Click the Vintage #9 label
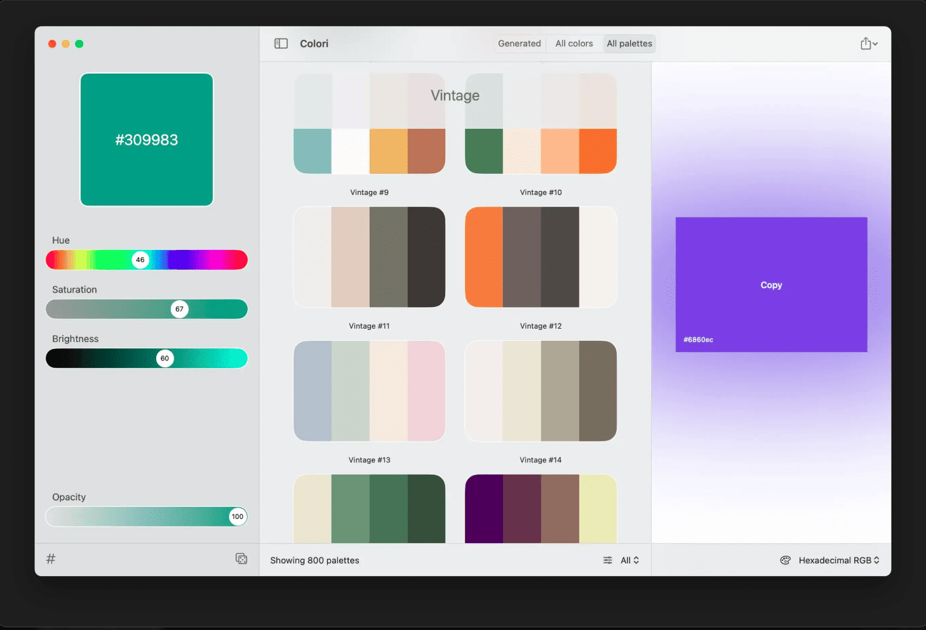 point(370,192)
